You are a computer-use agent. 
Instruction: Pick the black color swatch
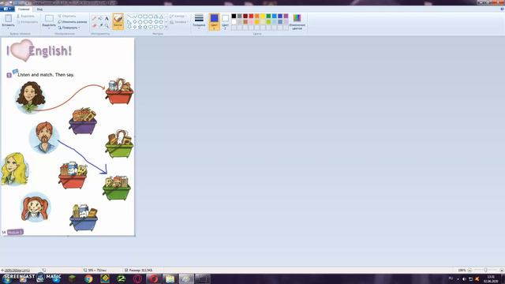234,16
